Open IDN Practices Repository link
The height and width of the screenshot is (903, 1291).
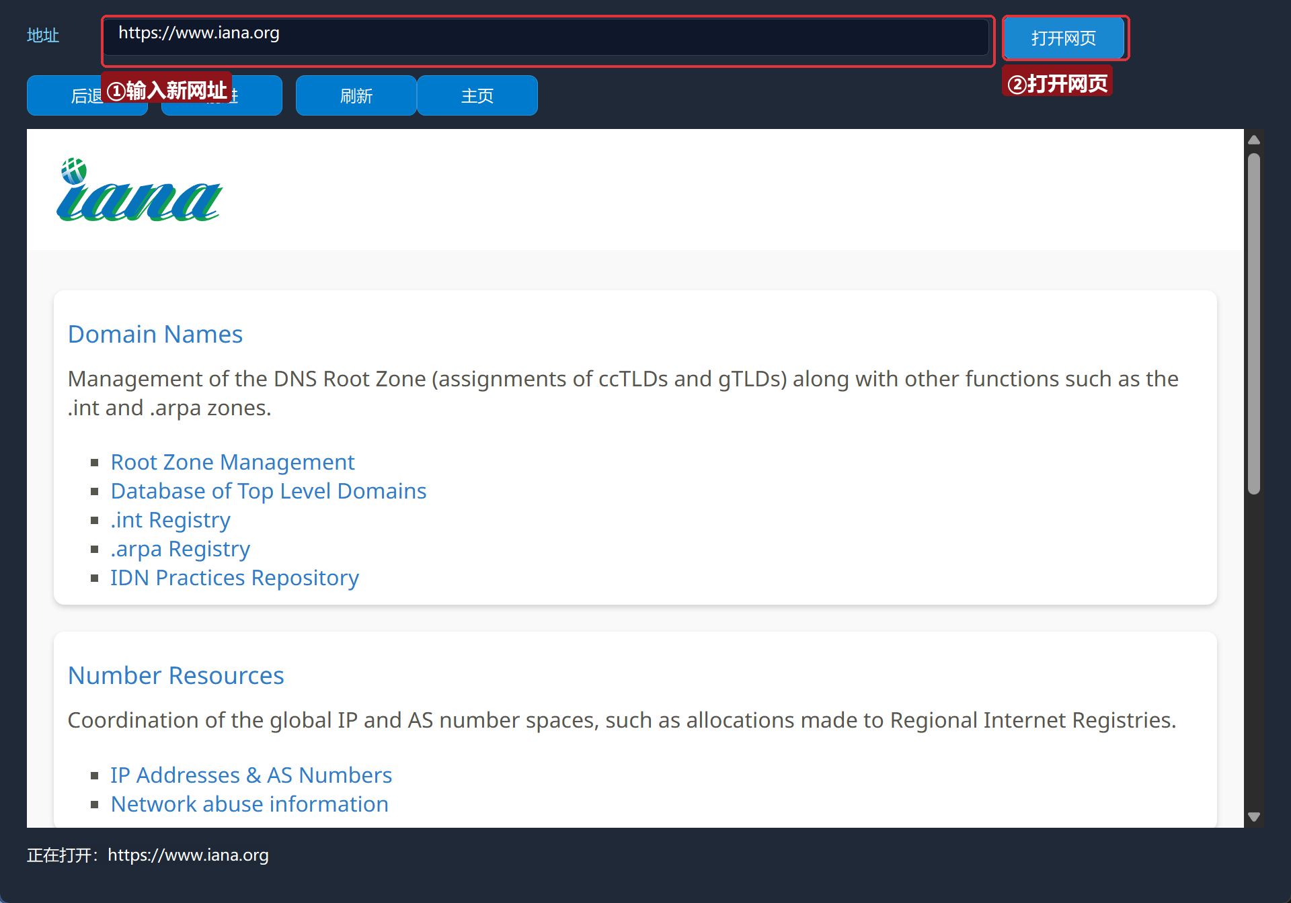[x=235, y=578]
